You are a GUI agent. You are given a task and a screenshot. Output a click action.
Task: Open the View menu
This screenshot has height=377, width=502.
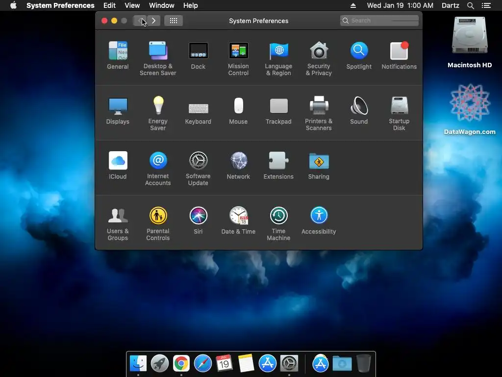click(x=132, y=5)
